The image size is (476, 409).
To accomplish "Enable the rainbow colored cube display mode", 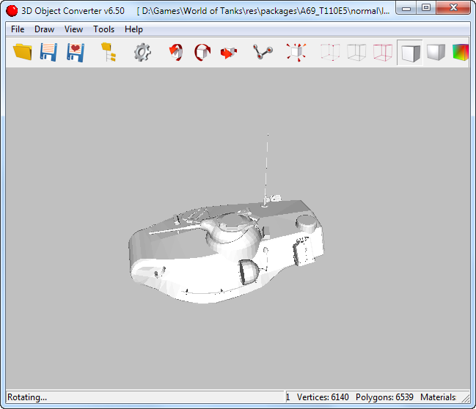I will pos(461,52).
